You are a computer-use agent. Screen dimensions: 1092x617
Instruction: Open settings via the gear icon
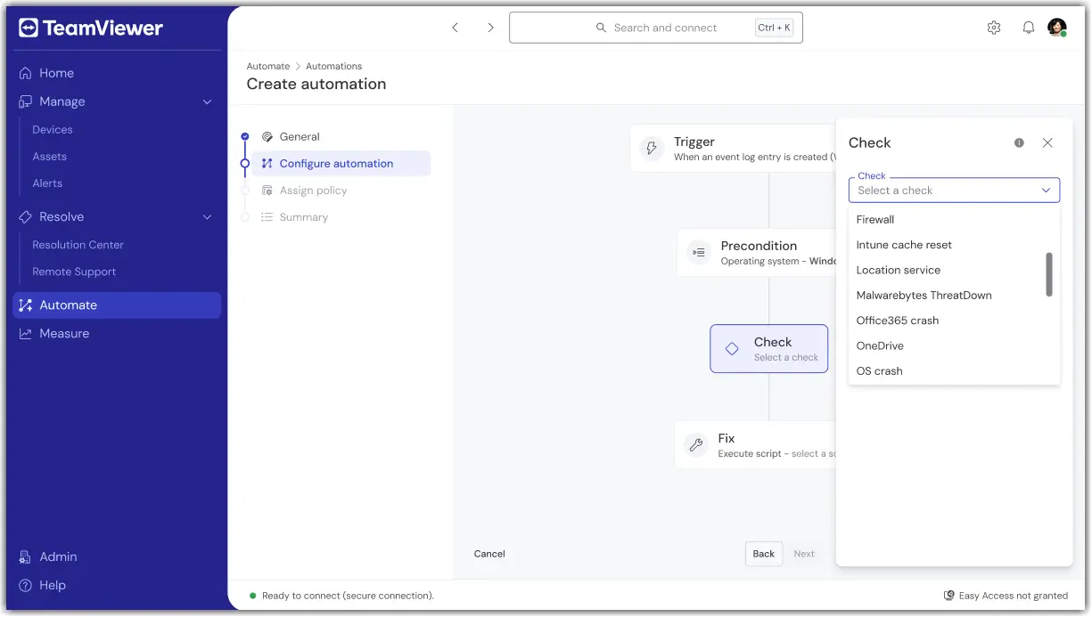[x=994, y=28]
